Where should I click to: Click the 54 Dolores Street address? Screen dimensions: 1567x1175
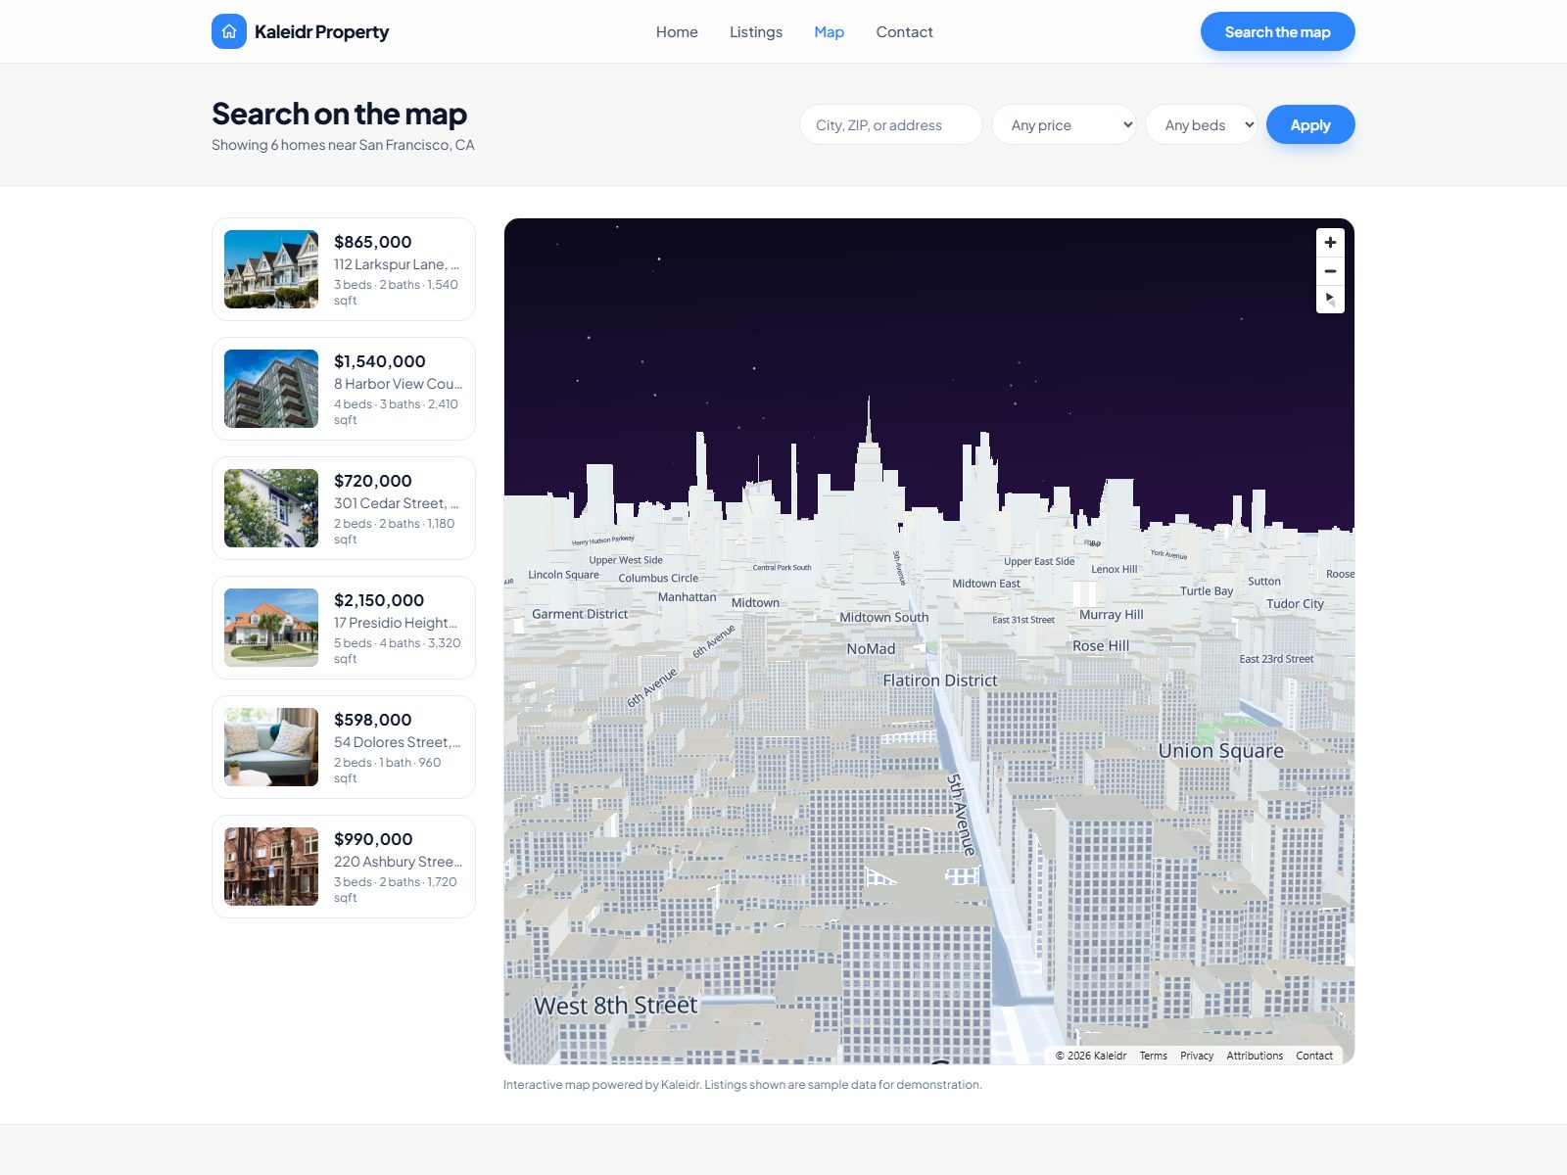pyautogui.click(x=397, y=742)
